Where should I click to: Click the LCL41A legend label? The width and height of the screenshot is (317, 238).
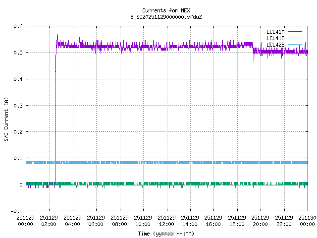click(x=275, y=31)
